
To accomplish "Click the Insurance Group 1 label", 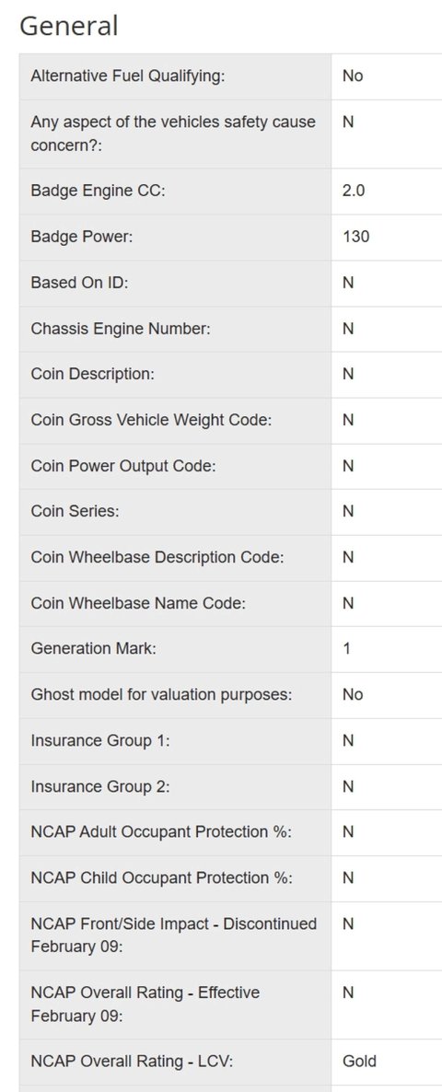I will coord(100,741).
